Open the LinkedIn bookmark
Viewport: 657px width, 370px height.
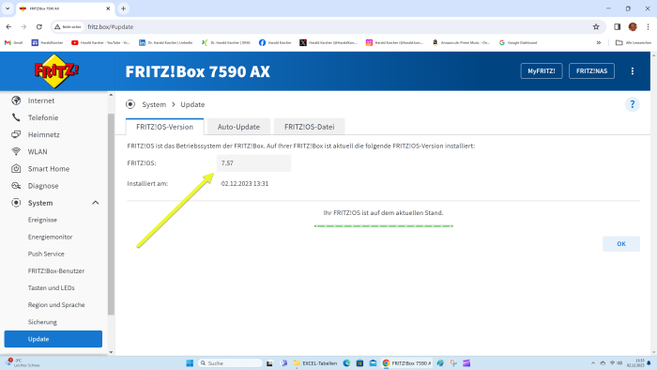165,43
